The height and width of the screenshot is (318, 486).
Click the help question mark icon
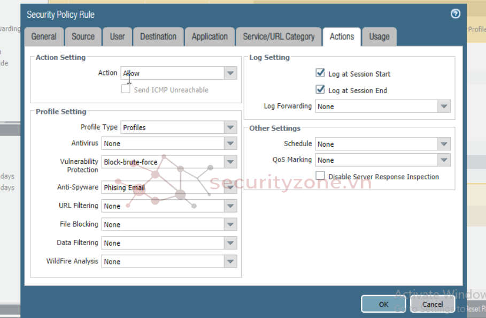[455, 14]
